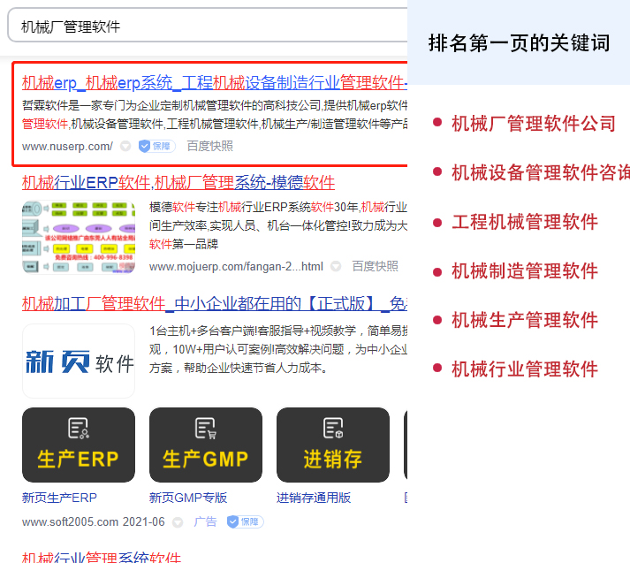
Task: Open the 机械行业管理系统软件 result title
Action: [102, 557]
